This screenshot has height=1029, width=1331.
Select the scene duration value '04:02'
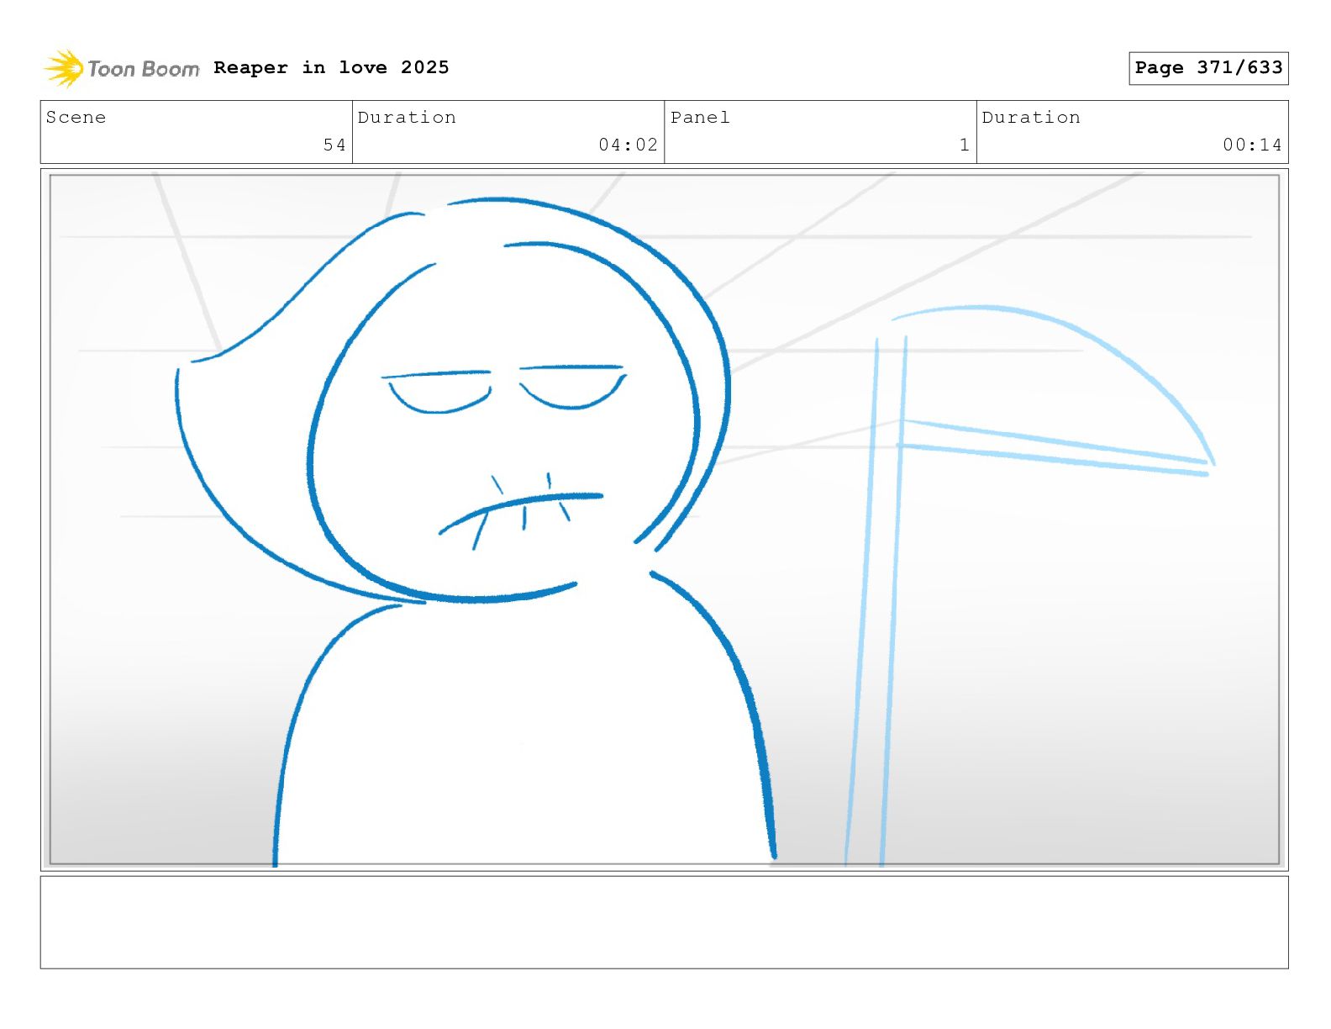click(x=628, y=145)
